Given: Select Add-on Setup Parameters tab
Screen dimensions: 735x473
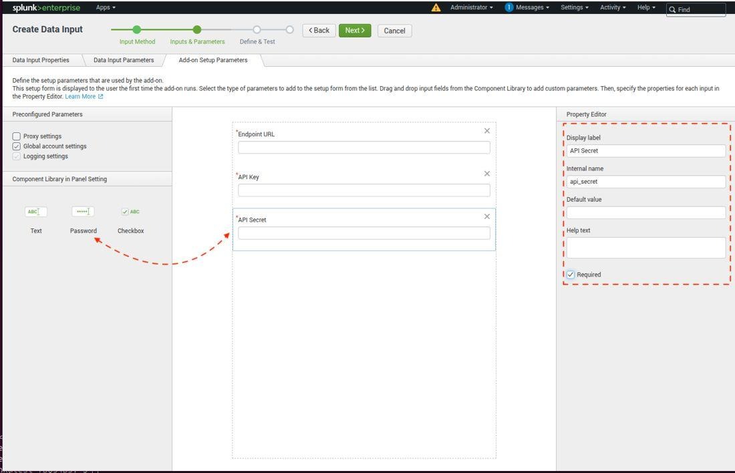Looking at the screenshot, I should pyautogui.click(x=212, y=60).
